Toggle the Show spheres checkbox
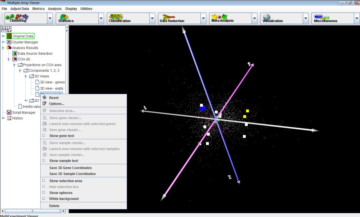This screenshot has width=360, height=217. point(44,193)
